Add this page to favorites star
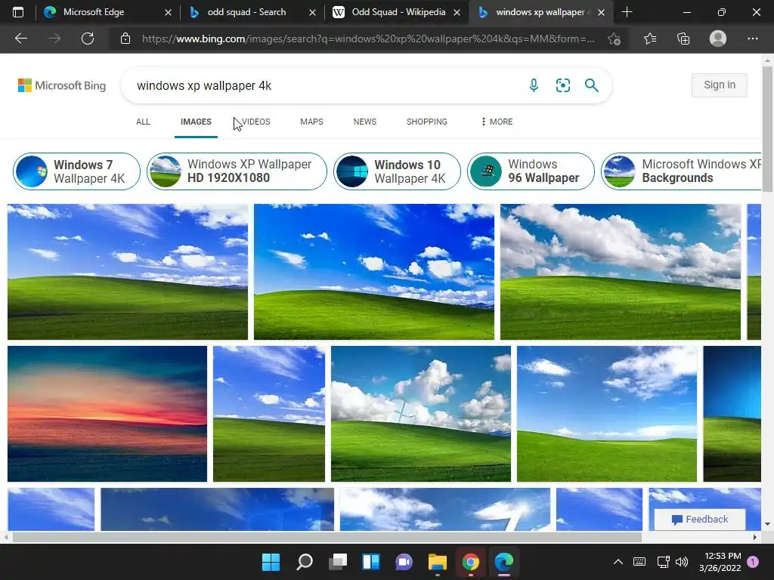The height and width of the screenshot is (580, 774). click(x=614, y=39)
